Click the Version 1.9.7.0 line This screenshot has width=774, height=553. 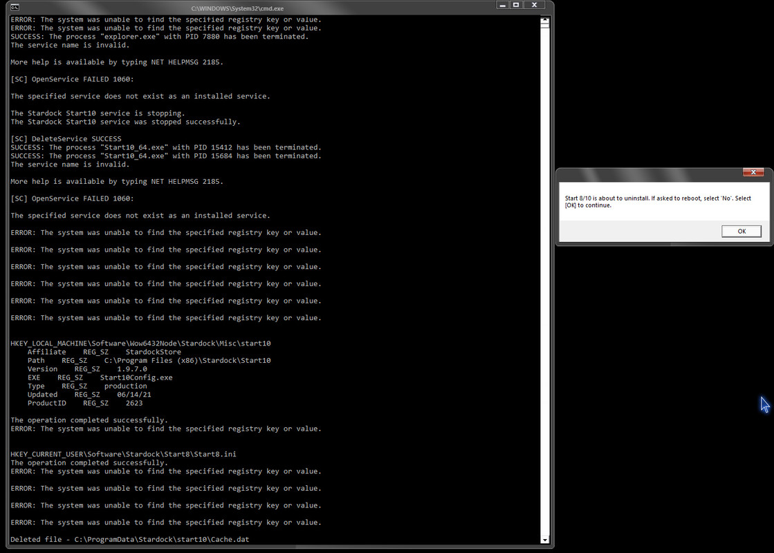click(87, 369)
